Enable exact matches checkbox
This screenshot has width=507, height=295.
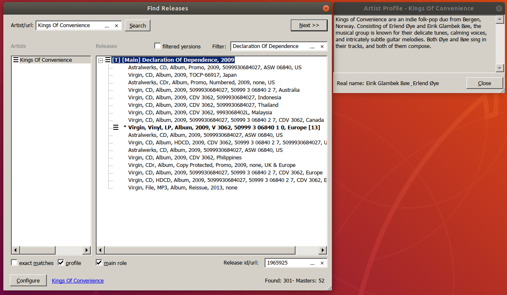point(14,262)
